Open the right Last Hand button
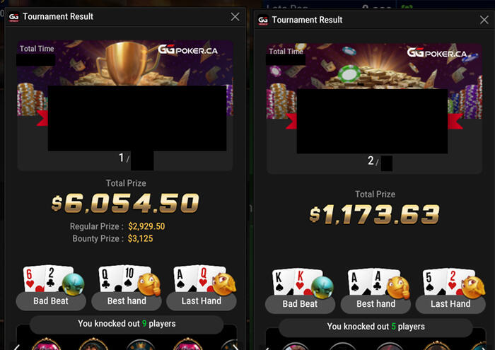 pos(450,304)
